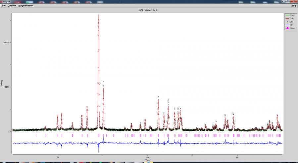
Task: Open the Windows Start button
Action: click(3, 162)
